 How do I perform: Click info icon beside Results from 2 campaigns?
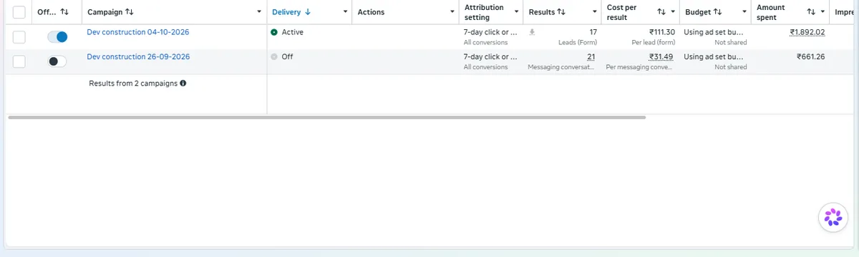pos(183,84)
